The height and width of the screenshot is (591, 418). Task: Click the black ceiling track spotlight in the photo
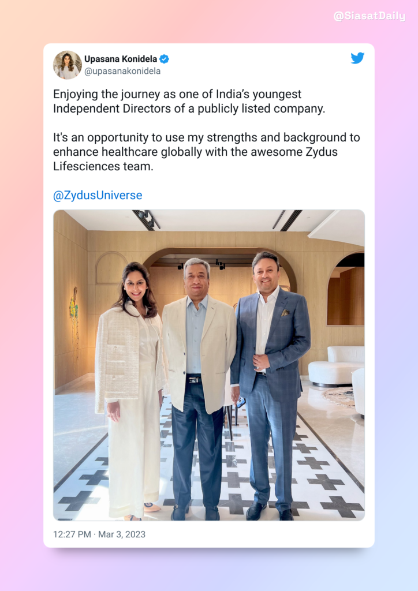point(147,219)
